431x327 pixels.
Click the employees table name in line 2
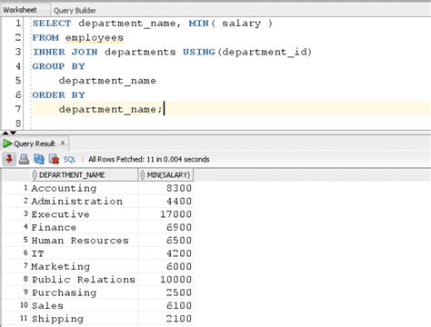(x=95, y=38)
